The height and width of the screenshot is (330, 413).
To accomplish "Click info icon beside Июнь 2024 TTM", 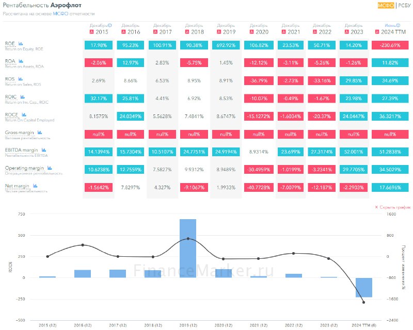I will pyautogui.click(x=398, y=26).
